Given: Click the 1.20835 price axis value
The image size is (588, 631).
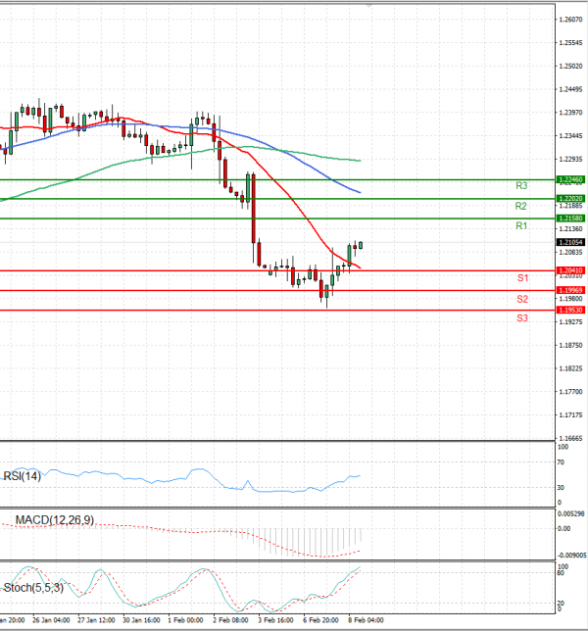Looking at the screenshot, I should 570,253.
